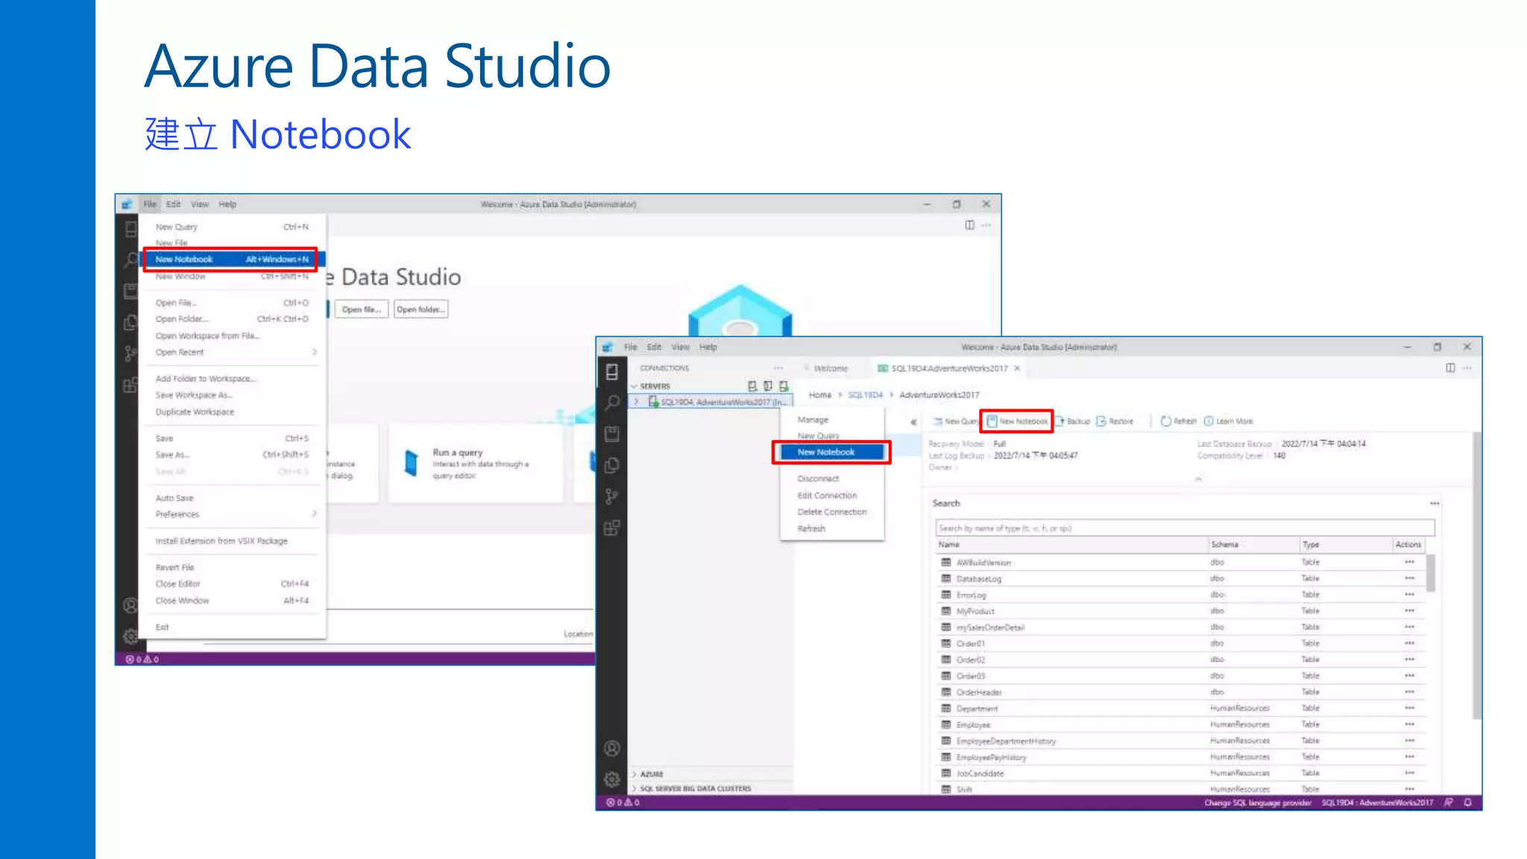The height and width of the screenshot is (859, 1527).
Task: Click split editor icon in back window
Action: point(969,225)
